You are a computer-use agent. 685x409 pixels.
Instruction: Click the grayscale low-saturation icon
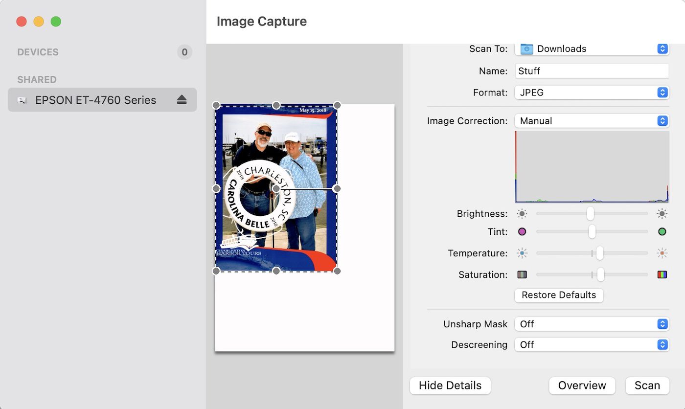click(522, 274)
